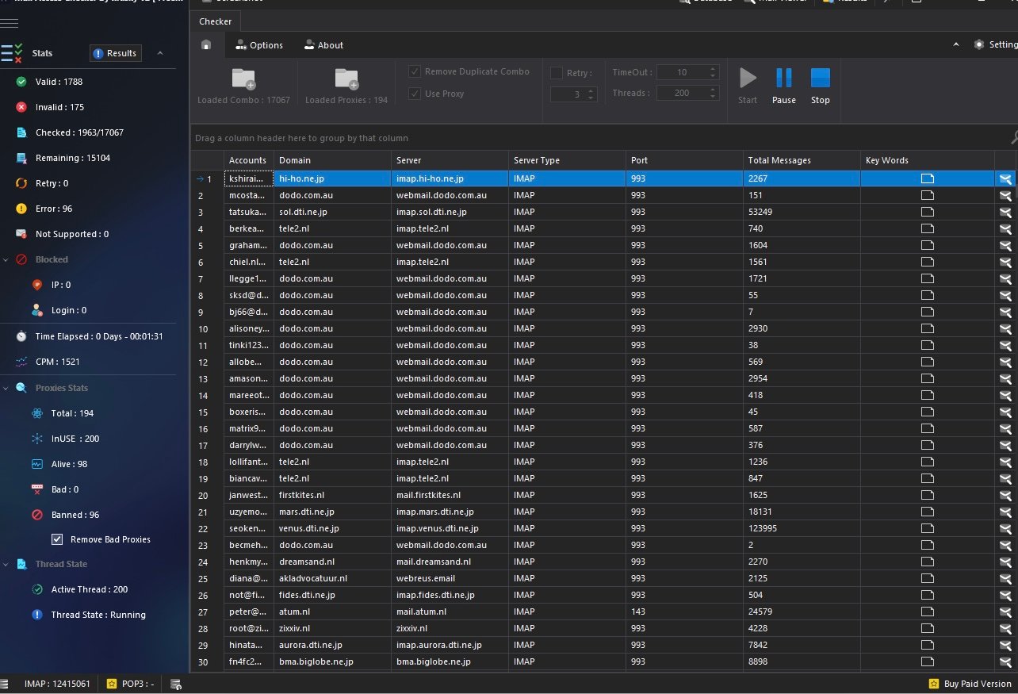This screenshot has width=1018, height=694.
Task: Pause the checker
Action: tap(783, 85)
